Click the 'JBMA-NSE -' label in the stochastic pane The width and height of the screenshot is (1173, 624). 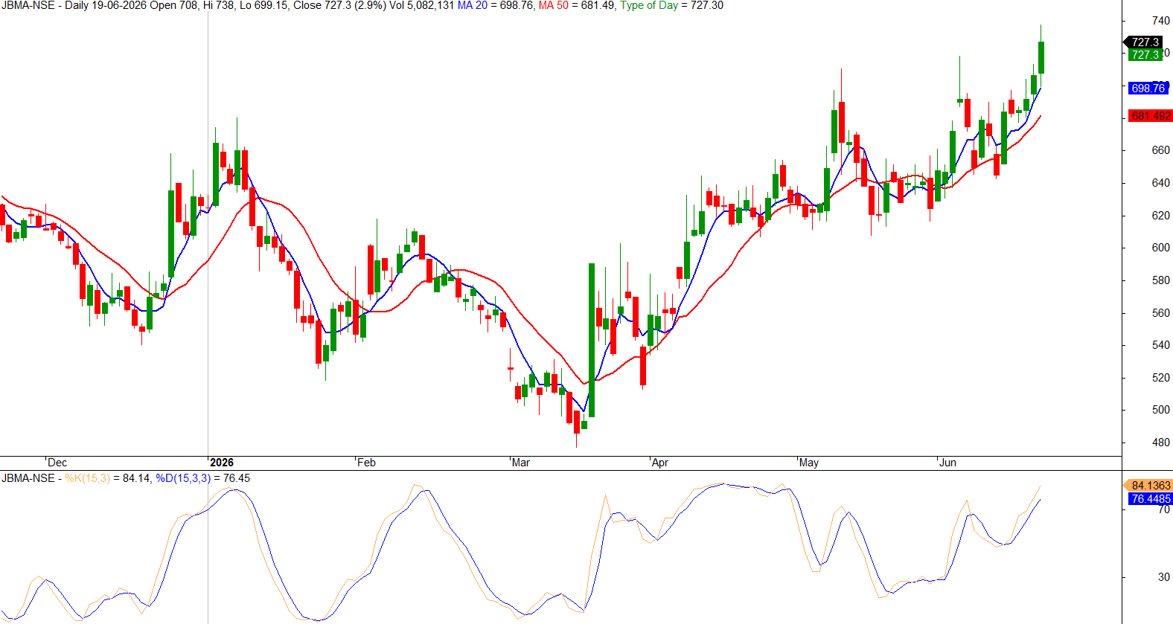pyautogui.click(x=31, y=478)
